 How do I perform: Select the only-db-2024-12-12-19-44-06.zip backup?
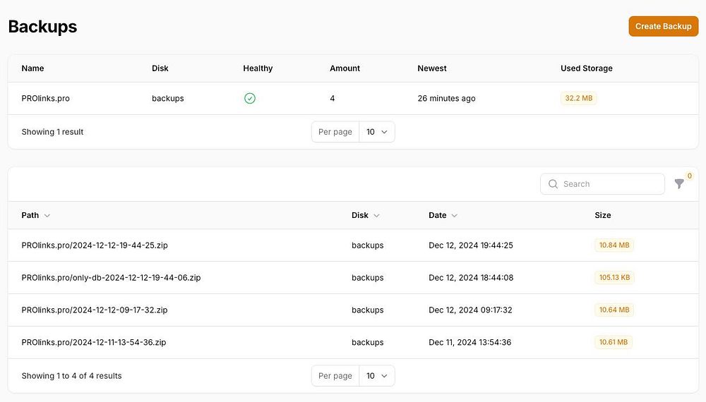pos(111,278)
